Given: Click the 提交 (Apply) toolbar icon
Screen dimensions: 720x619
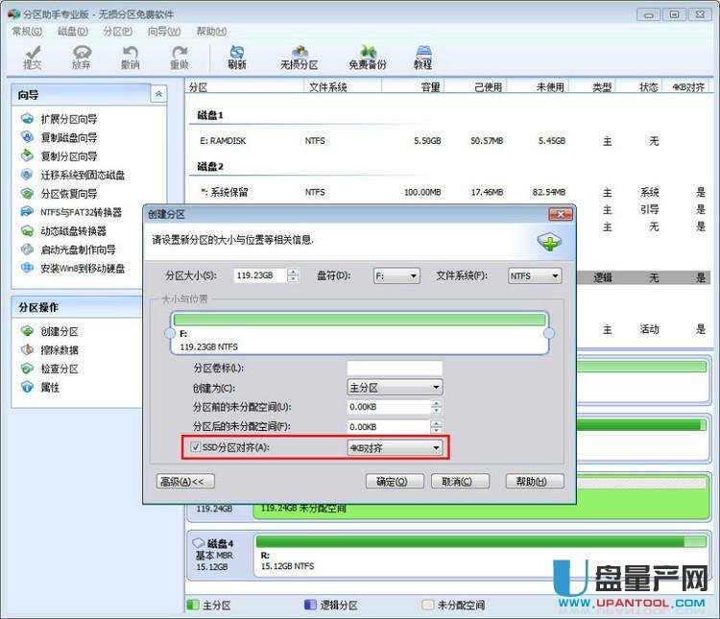Looking at the screenshot, I should pos(32,57).
